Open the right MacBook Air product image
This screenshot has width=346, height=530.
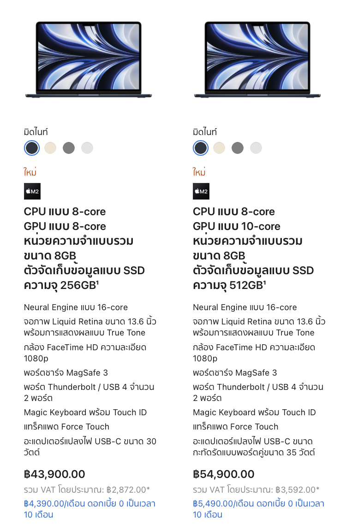(x=257, y=60)
